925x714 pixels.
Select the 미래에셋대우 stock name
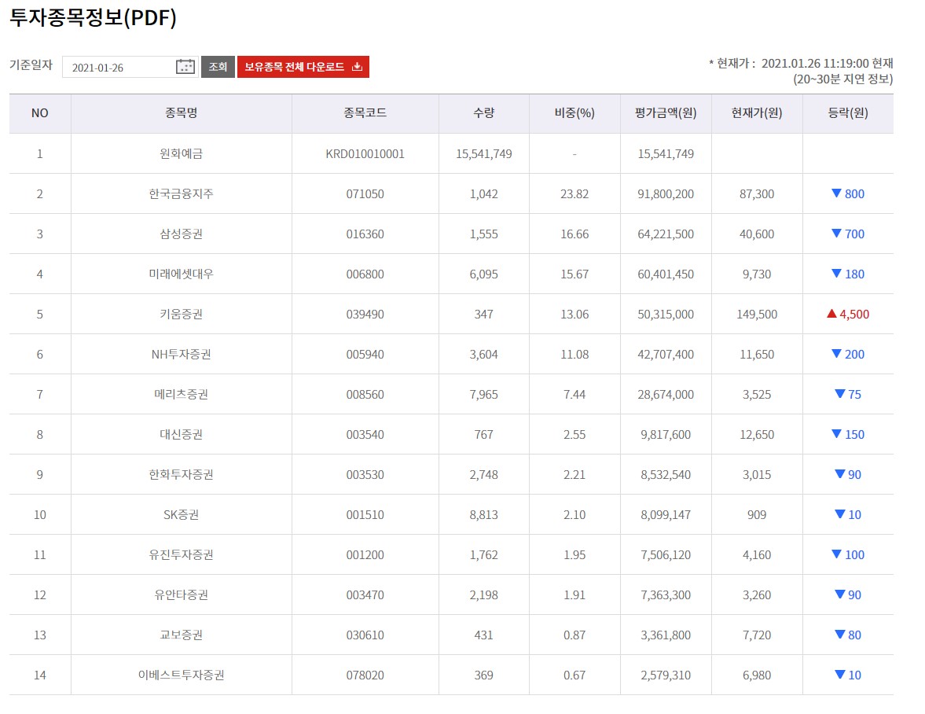(181, 274)
